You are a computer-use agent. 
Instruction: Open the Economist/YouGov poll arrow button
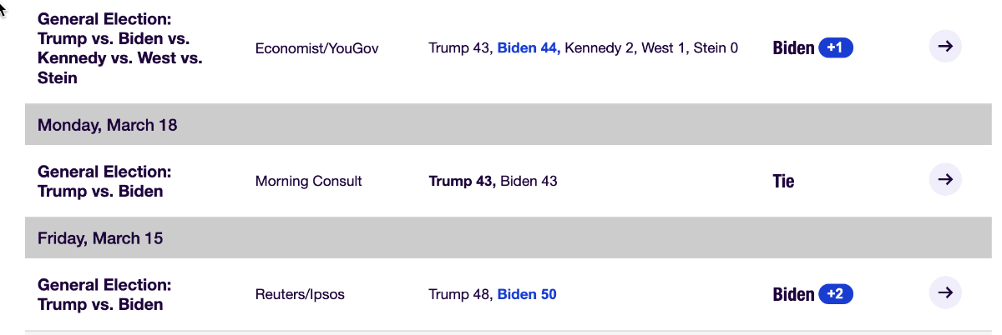(945, 47)
